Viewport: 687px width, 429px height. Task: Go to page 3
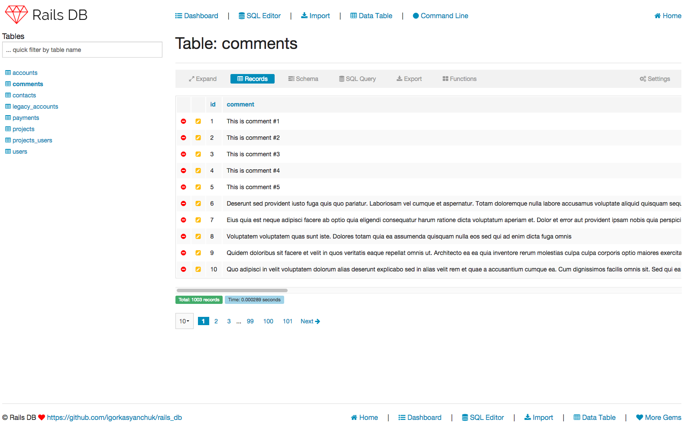(x=229, y=321)
